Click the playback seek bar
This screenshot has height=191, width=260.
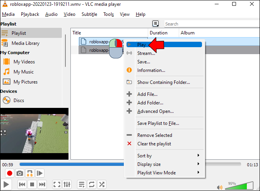(x=130, y=164)
